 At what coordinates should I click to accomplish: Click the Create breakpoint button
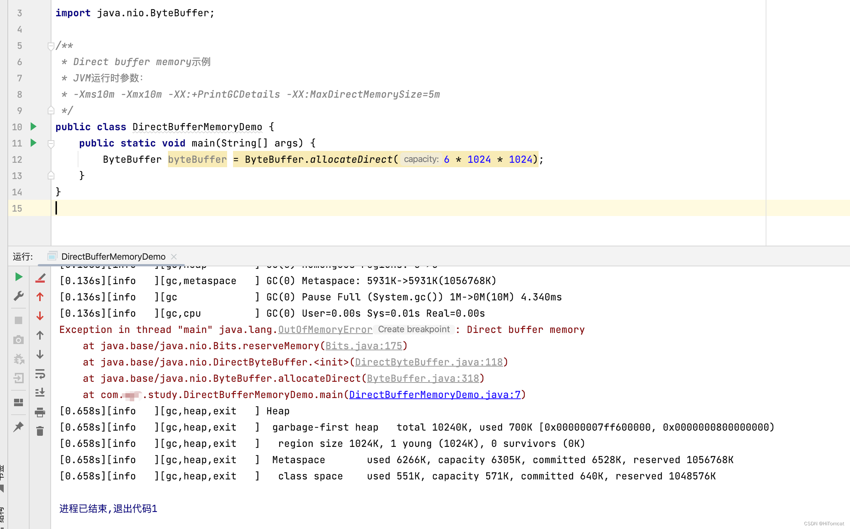414,329
